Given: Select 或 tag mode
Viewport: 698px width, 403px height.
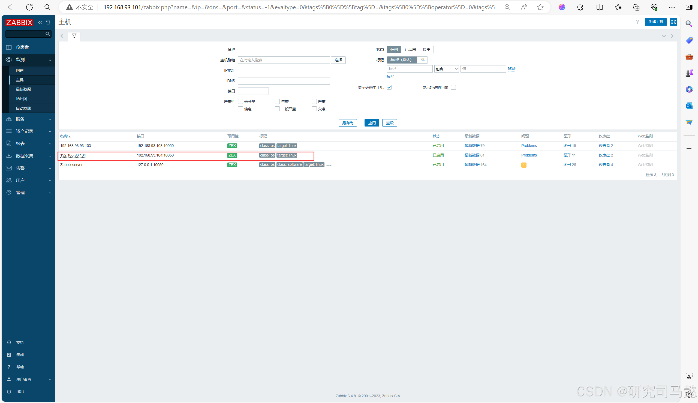Looking at the screenshot, I should (x=422, y=60).
